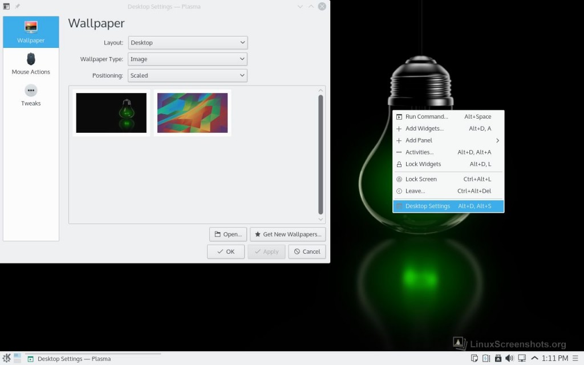Click the pin icon in the title bar
The width and height of the screenshot is (584, 365).
pyautogui.click(x=17, y=6)
